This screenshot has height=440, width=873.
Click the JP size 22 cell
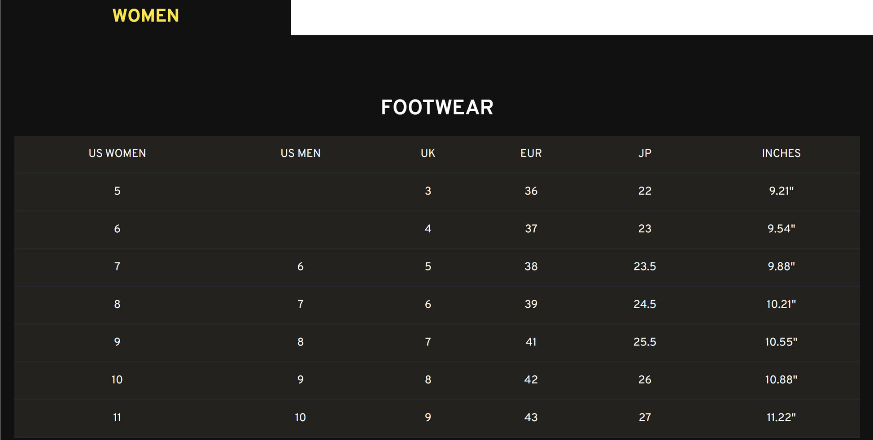tap(645, 191)
